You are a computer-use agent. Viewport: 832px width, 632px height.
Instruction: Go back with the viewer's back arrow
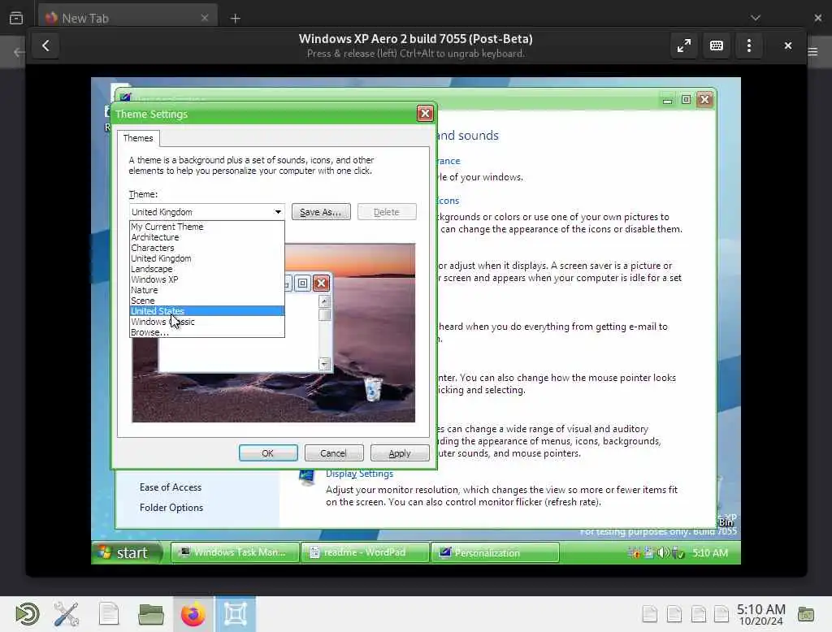tap(45, 45)
